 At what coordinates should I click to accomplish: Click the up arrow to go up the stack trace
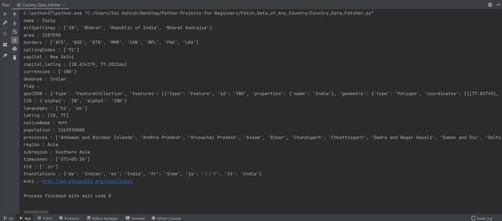tap(15, 15)
